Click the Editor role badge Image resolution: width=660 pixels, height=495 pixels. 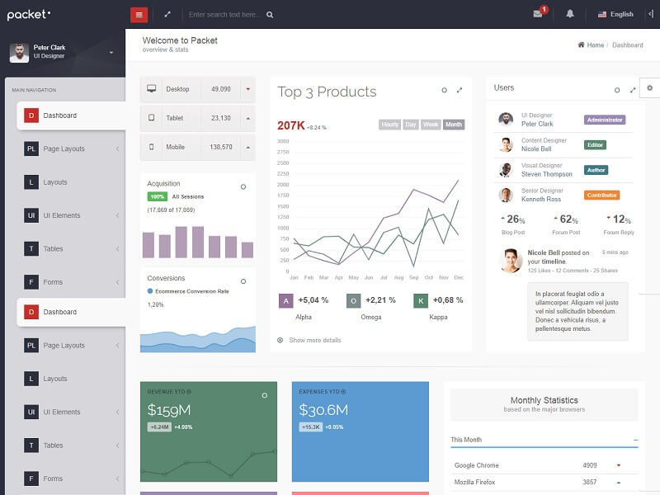595,145
